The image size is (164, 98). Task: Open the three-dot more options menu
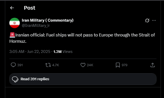point(154,21)
